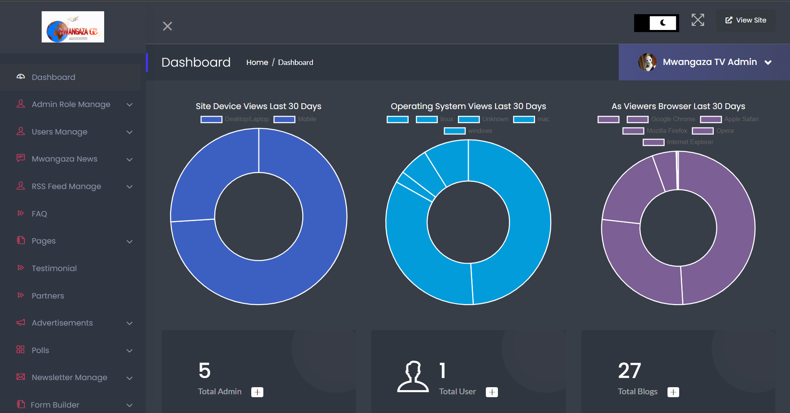Click the Internet Explorer purple legend swatch
The image size is (790, 413).
[654, 142]
